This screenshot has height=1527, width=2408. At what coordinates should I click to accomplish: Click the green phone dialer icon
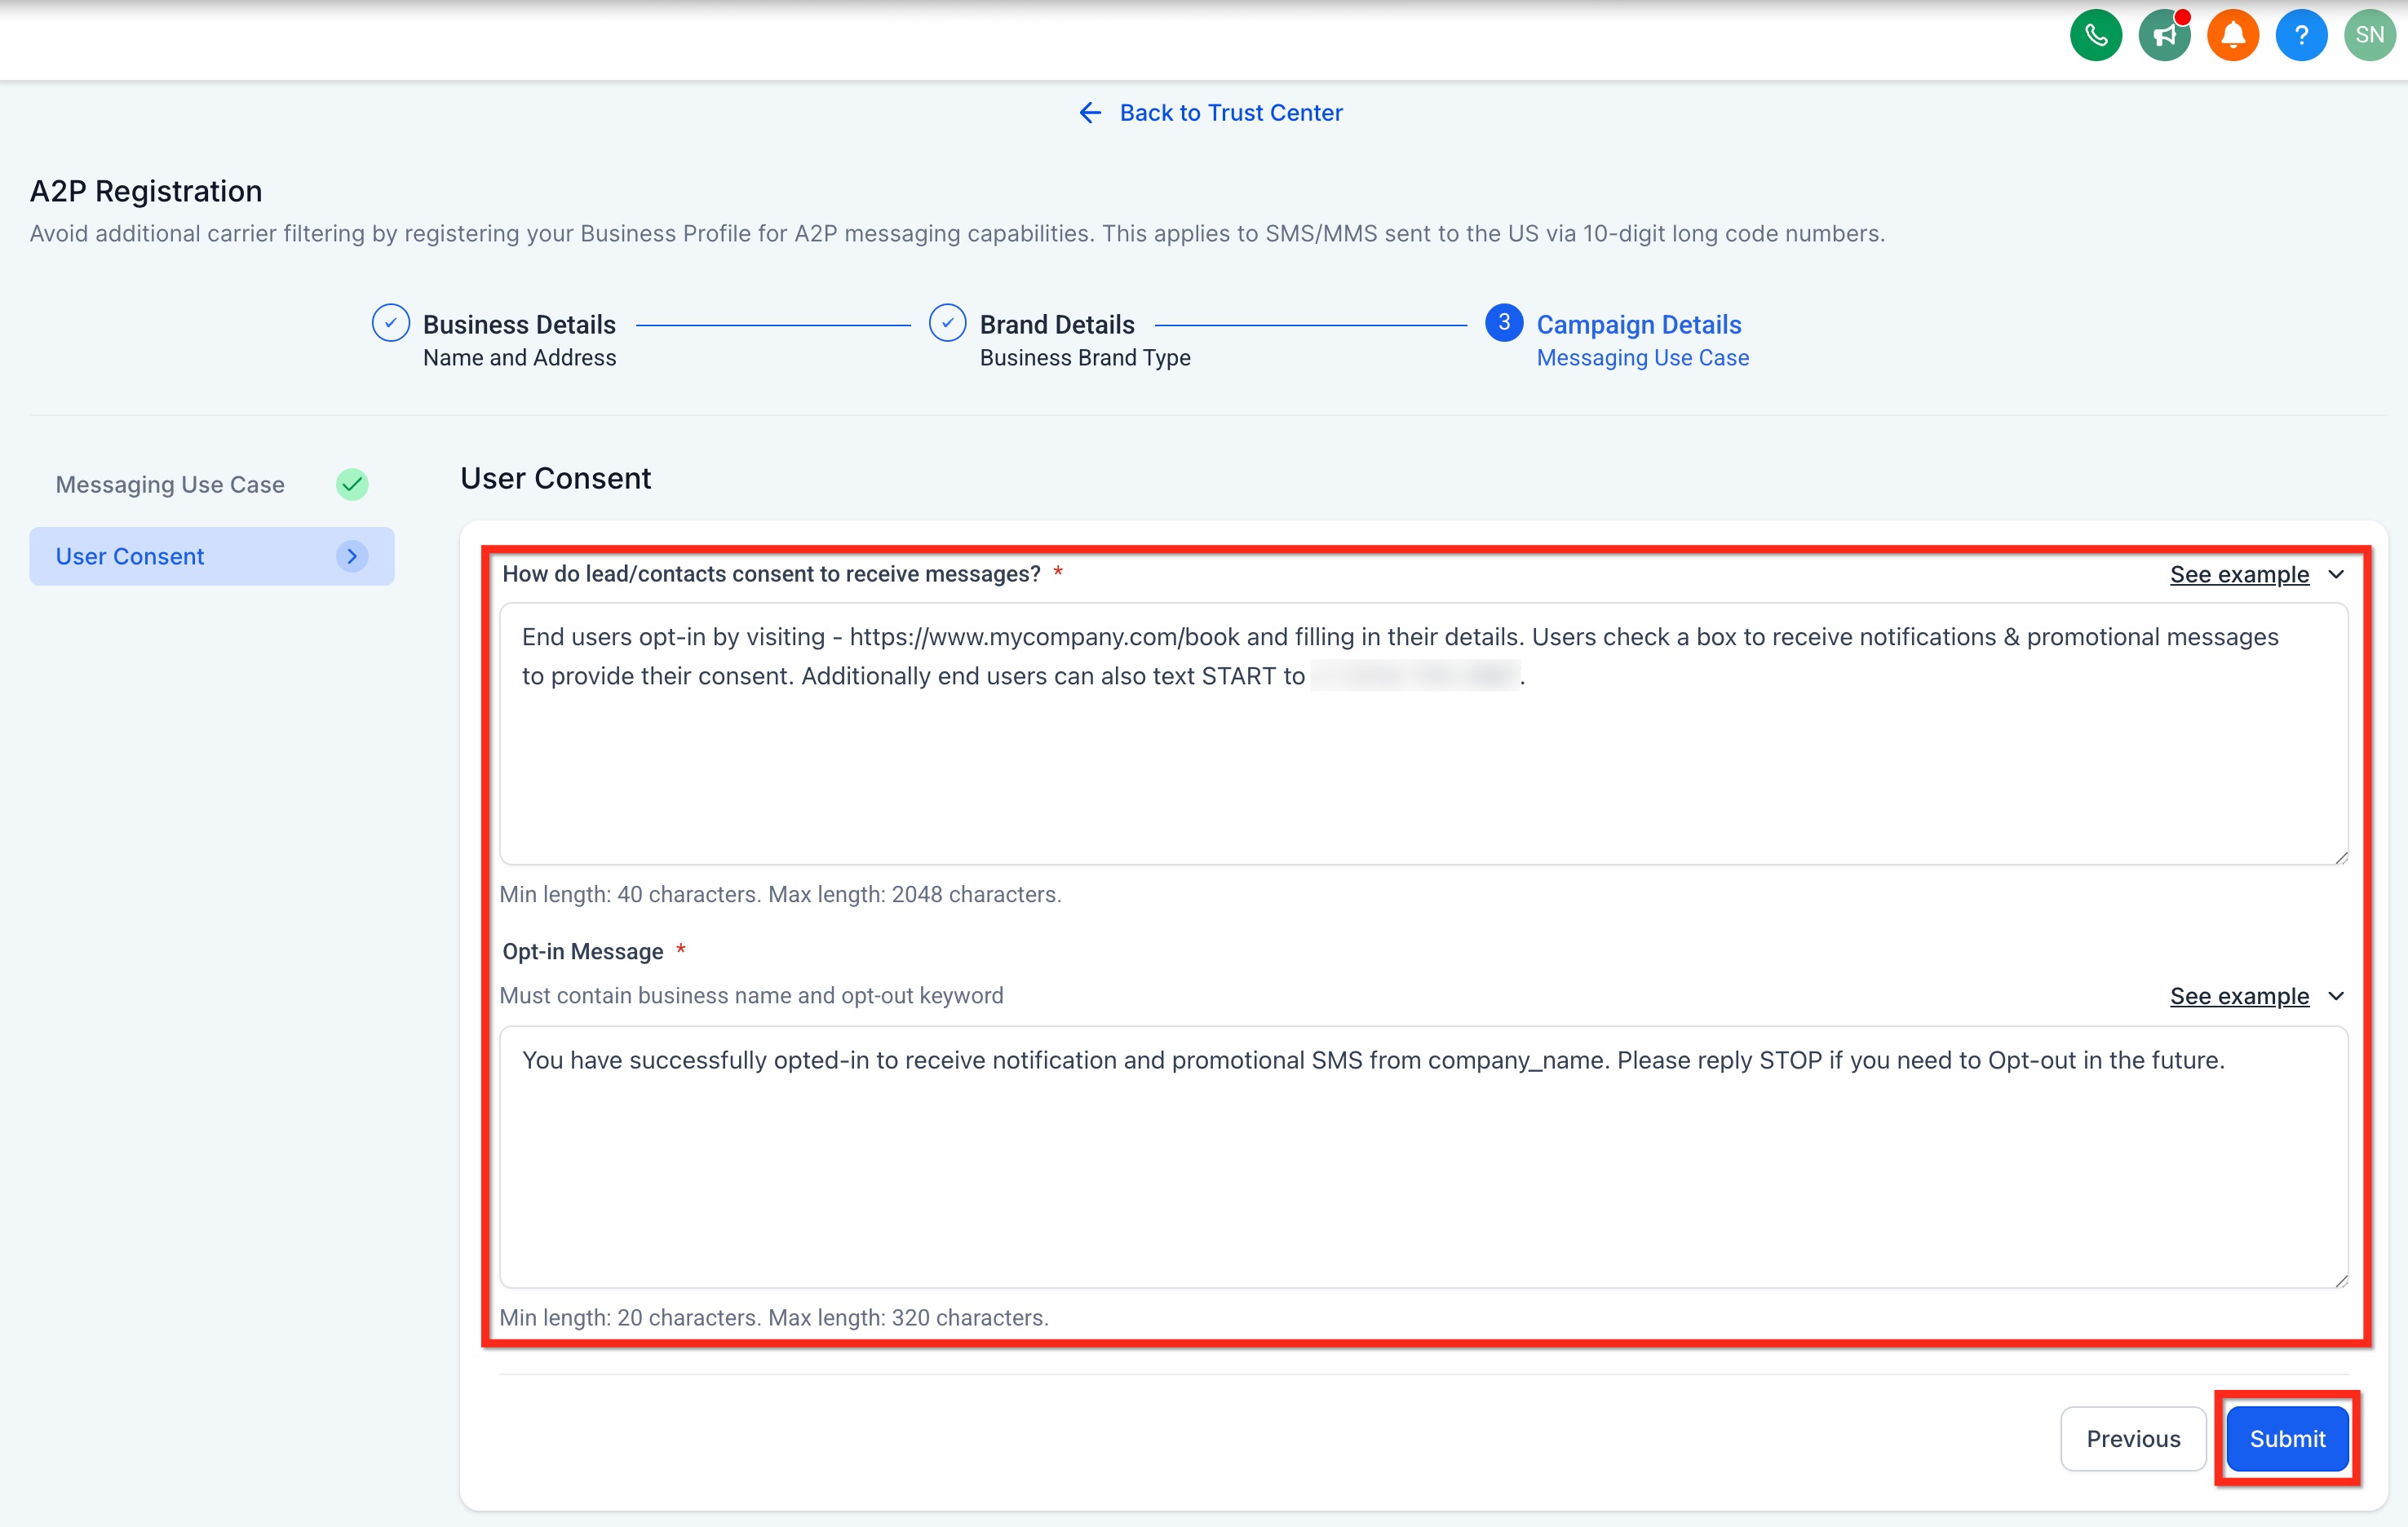tap(2095, 36)
